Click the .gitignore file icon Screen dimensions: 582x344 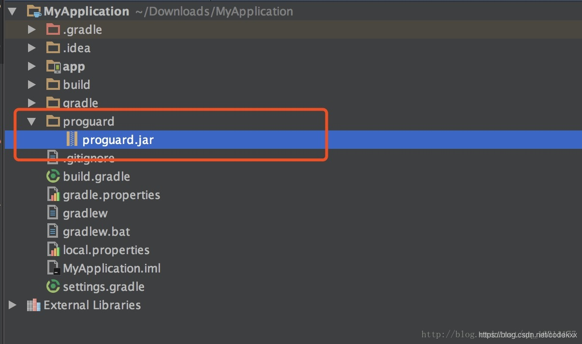point(53,157)
